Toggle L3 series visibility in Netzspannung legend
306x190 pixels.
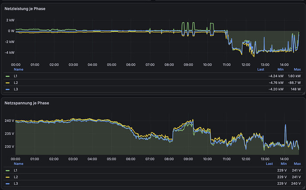(16, 183)
